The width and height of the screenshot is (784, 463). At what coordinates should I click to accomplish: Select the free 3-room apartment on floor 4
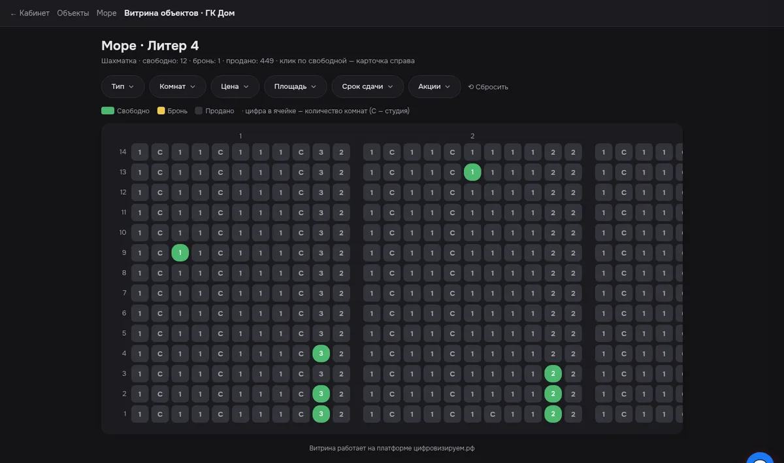click(x=321, y=354)
